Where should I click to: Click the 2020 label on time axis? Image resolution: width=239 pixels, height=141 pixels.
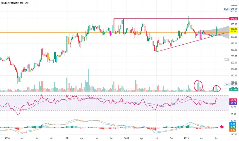[7, 138]
